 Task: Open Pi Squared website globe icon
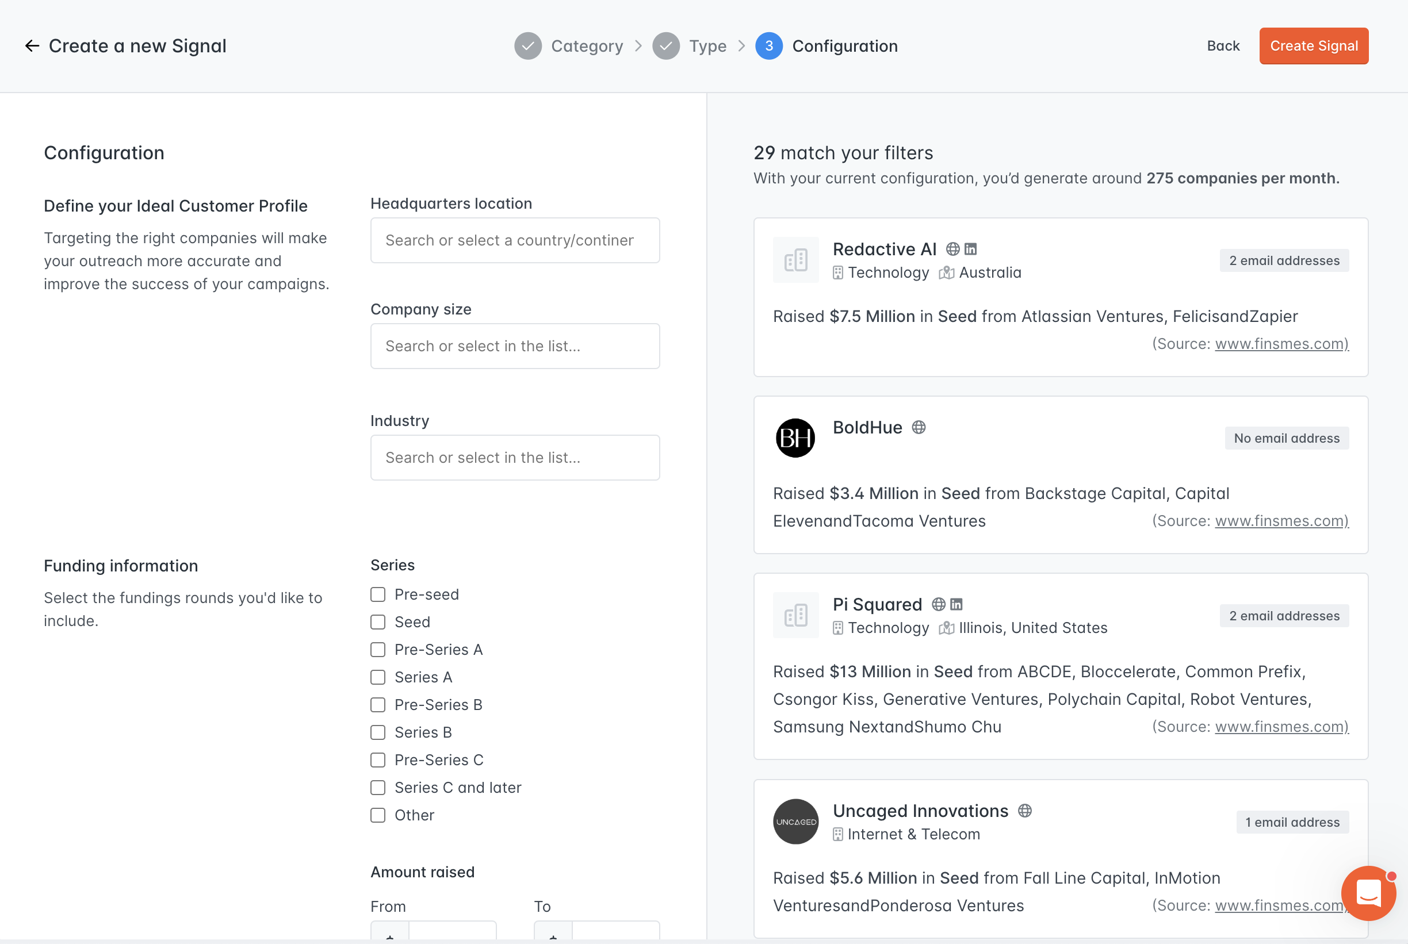point(938,604)
